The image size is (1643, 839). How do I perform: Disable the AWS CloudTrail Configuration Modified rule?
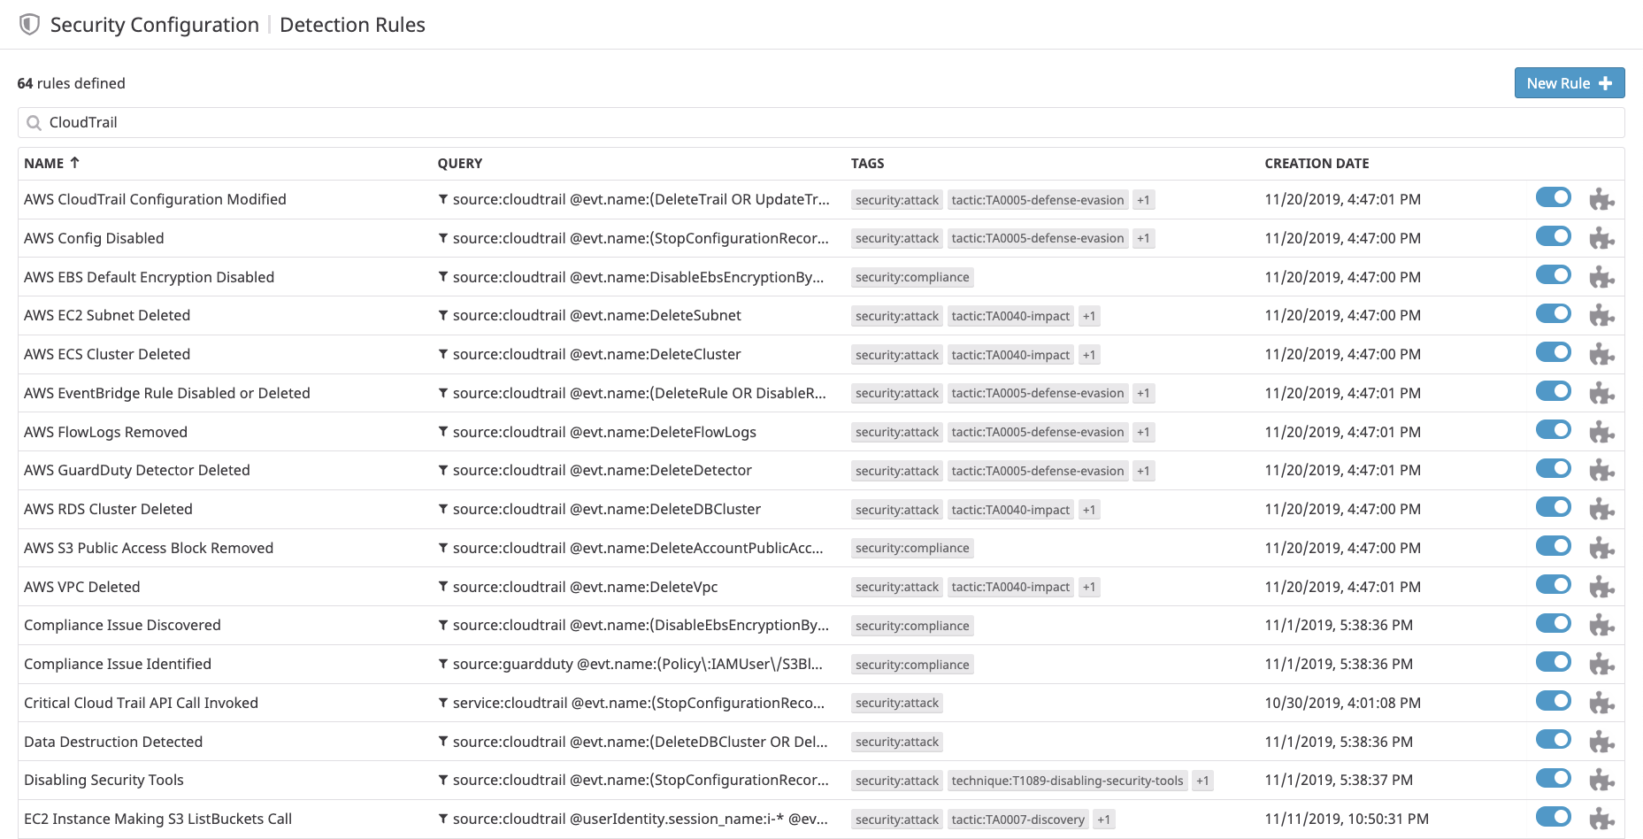point(1553,197)
